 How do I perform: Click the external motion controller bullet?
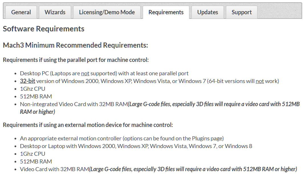click(122, 138)
